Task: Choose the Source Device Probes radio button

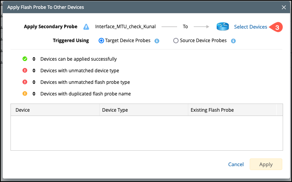Action: coord(176,41)
